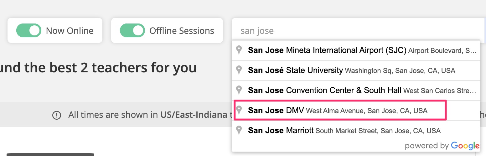Click the 'powered by' attribution text
This screenshot has height=156, width=486.
[x=427, y=146]
